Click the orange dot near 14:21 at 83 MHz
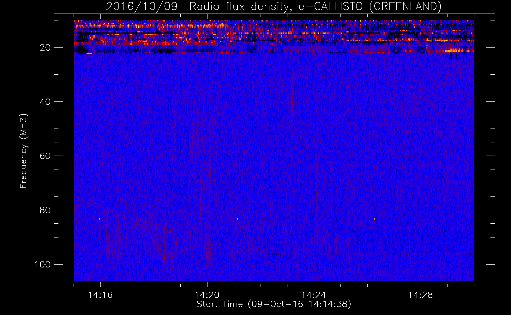Image resolution: width=511 pixels, height=315 pixels. click(x=237, y=219)
